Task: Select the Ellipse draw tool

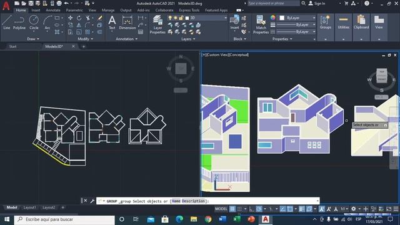Action: coord(57,25)
